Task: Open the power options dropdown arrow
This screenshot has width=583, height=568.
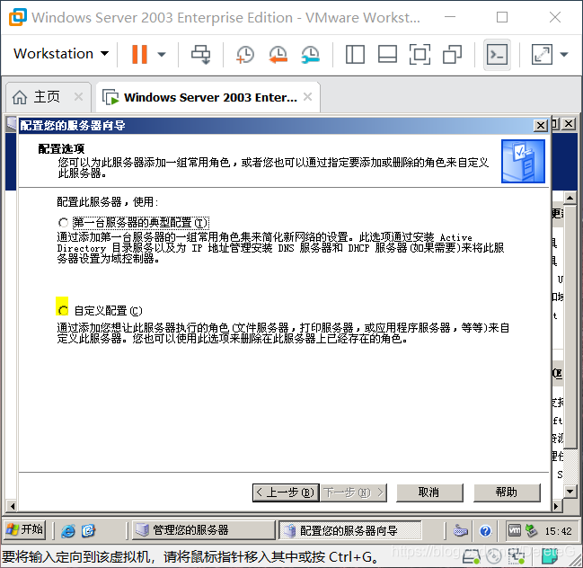Action: tap(162, 54)
